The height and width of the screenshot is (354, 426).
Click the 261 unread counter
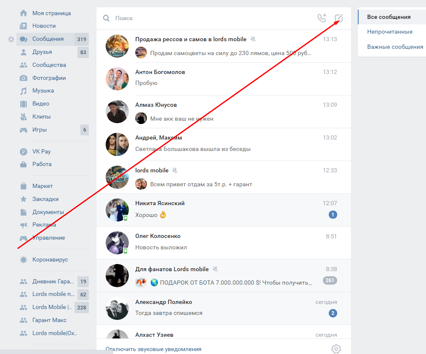[x=330, y=280]
